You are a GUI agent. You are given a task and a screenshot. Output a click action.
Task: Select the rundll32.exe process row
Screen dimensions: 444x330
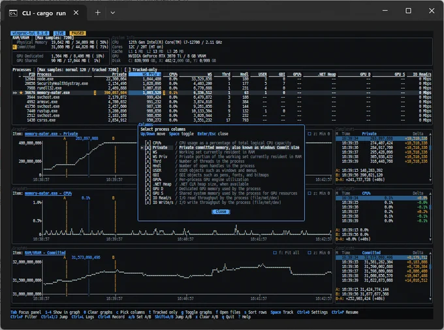pyautogui.click(x=222, y=88)
